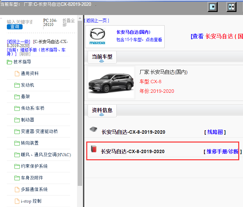Open 通用资料 in the tree
Screen dimensions: 243x207
coord(30,73)
